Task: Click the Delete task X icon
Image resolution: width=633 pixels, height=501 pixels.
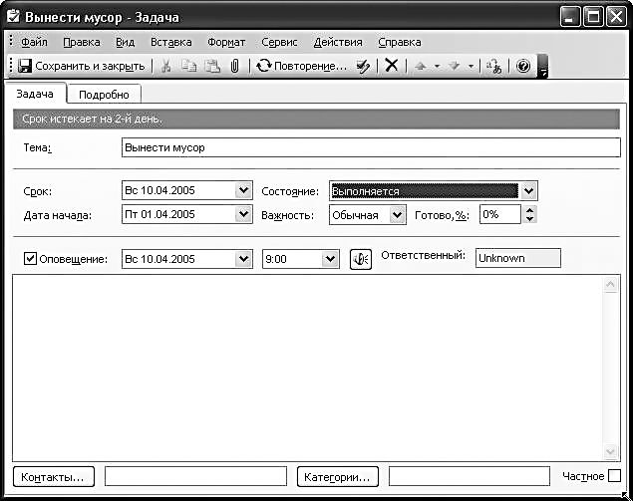Action: click(392, 66)
